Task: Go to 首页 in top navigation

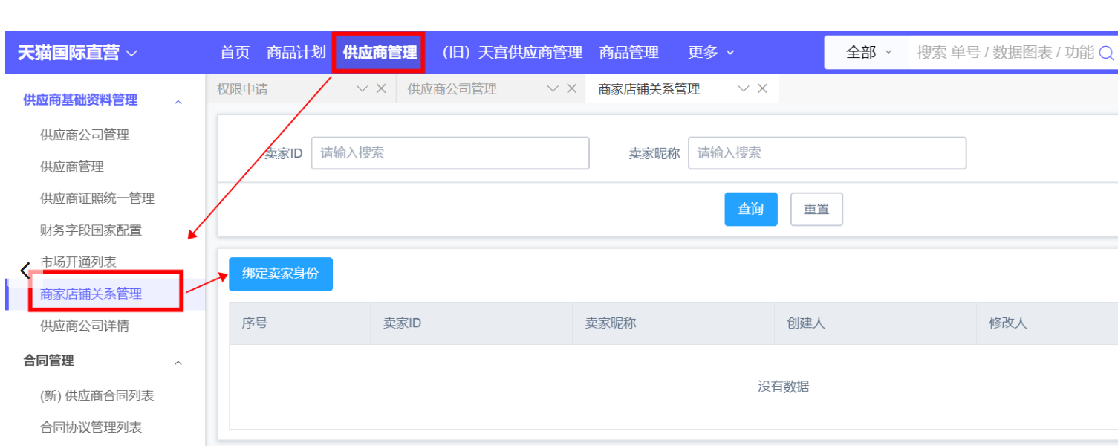Action: [235, 52]
